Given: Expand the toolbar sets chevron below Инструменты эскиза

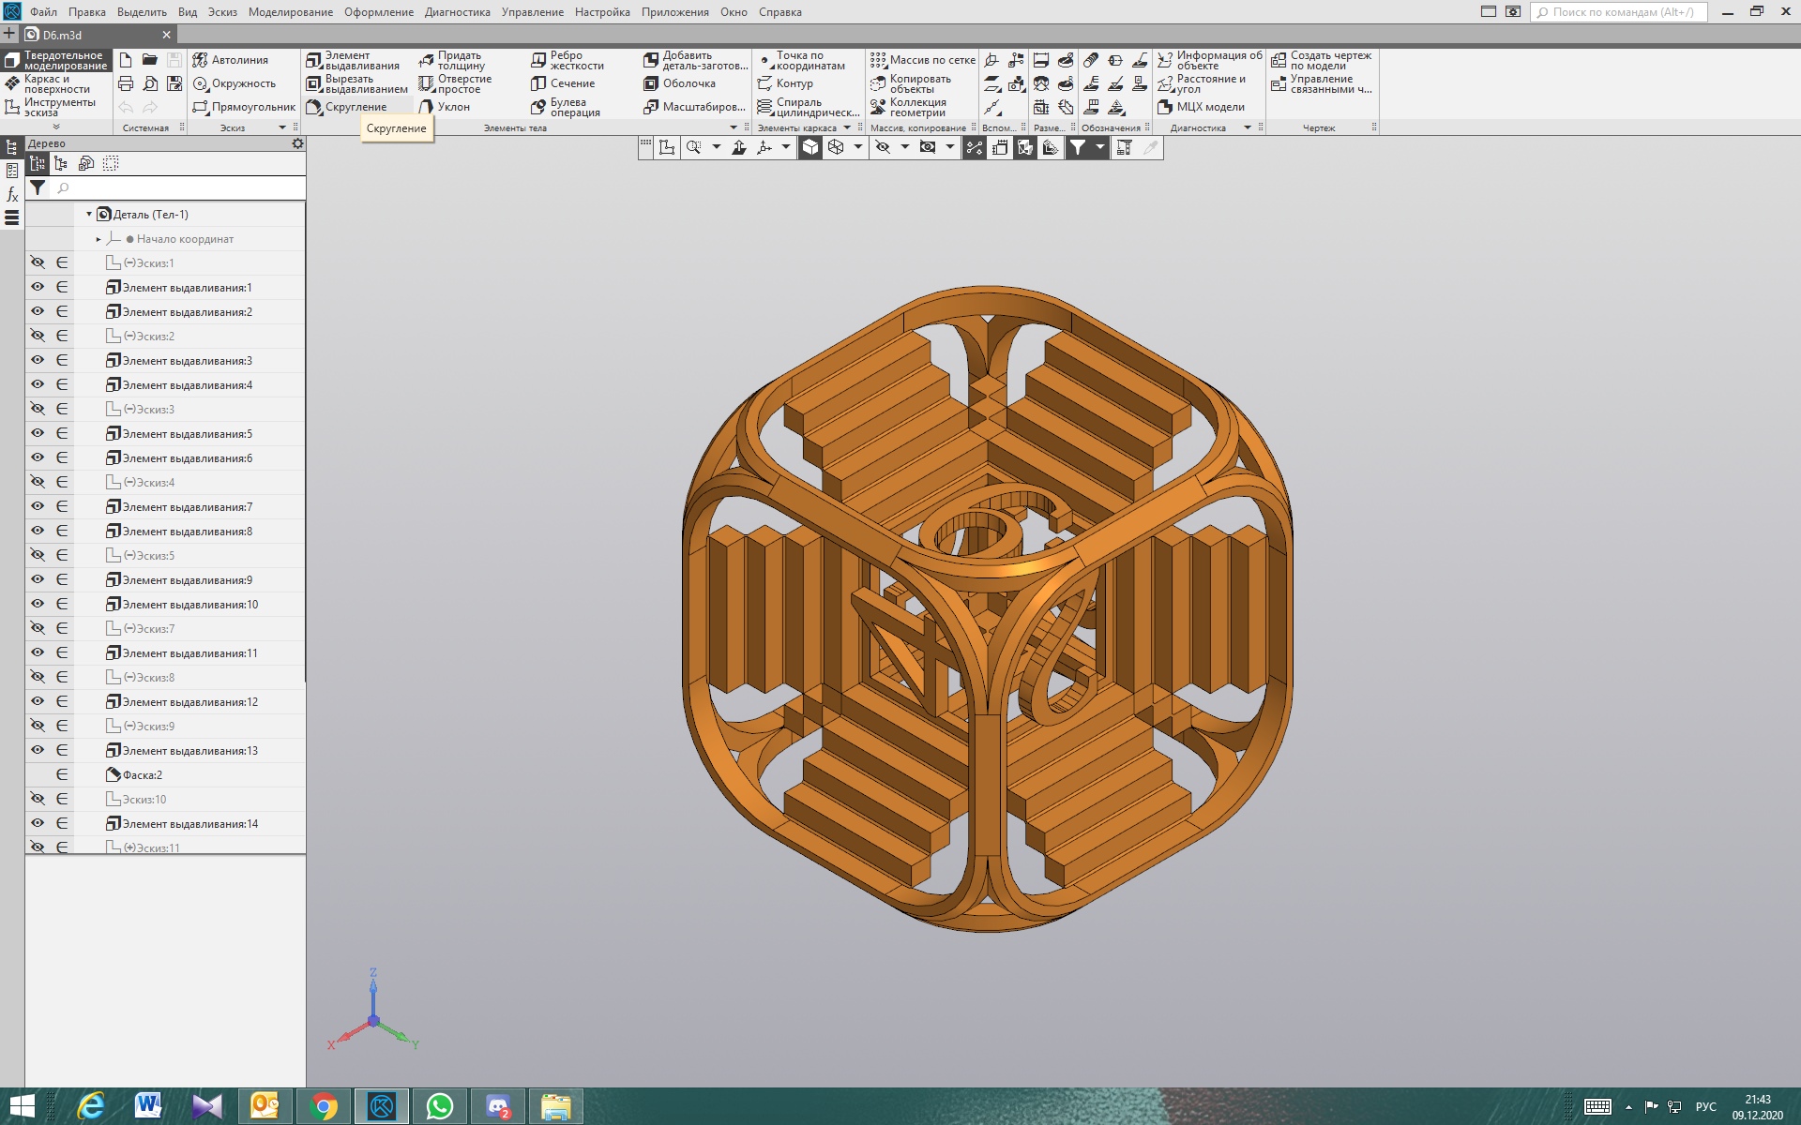Looking at the screenshot, I should [56, 127].
